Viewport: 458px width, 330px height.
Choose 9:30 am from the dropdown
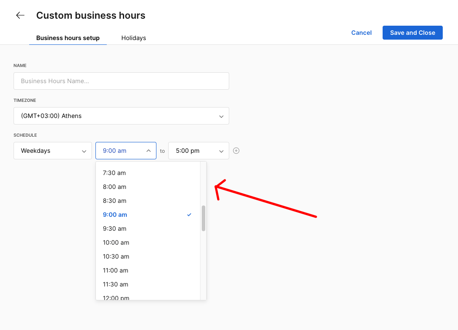coord(114,229)
